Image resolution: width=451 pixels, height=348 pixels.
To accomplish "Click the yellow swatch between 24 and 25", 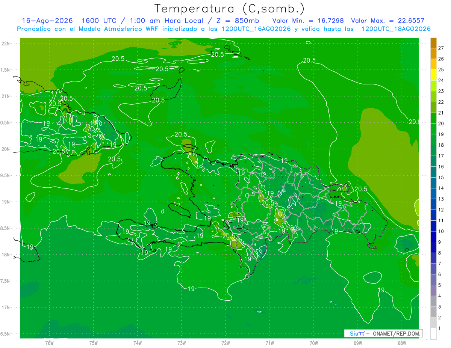I will pos(433,75).
